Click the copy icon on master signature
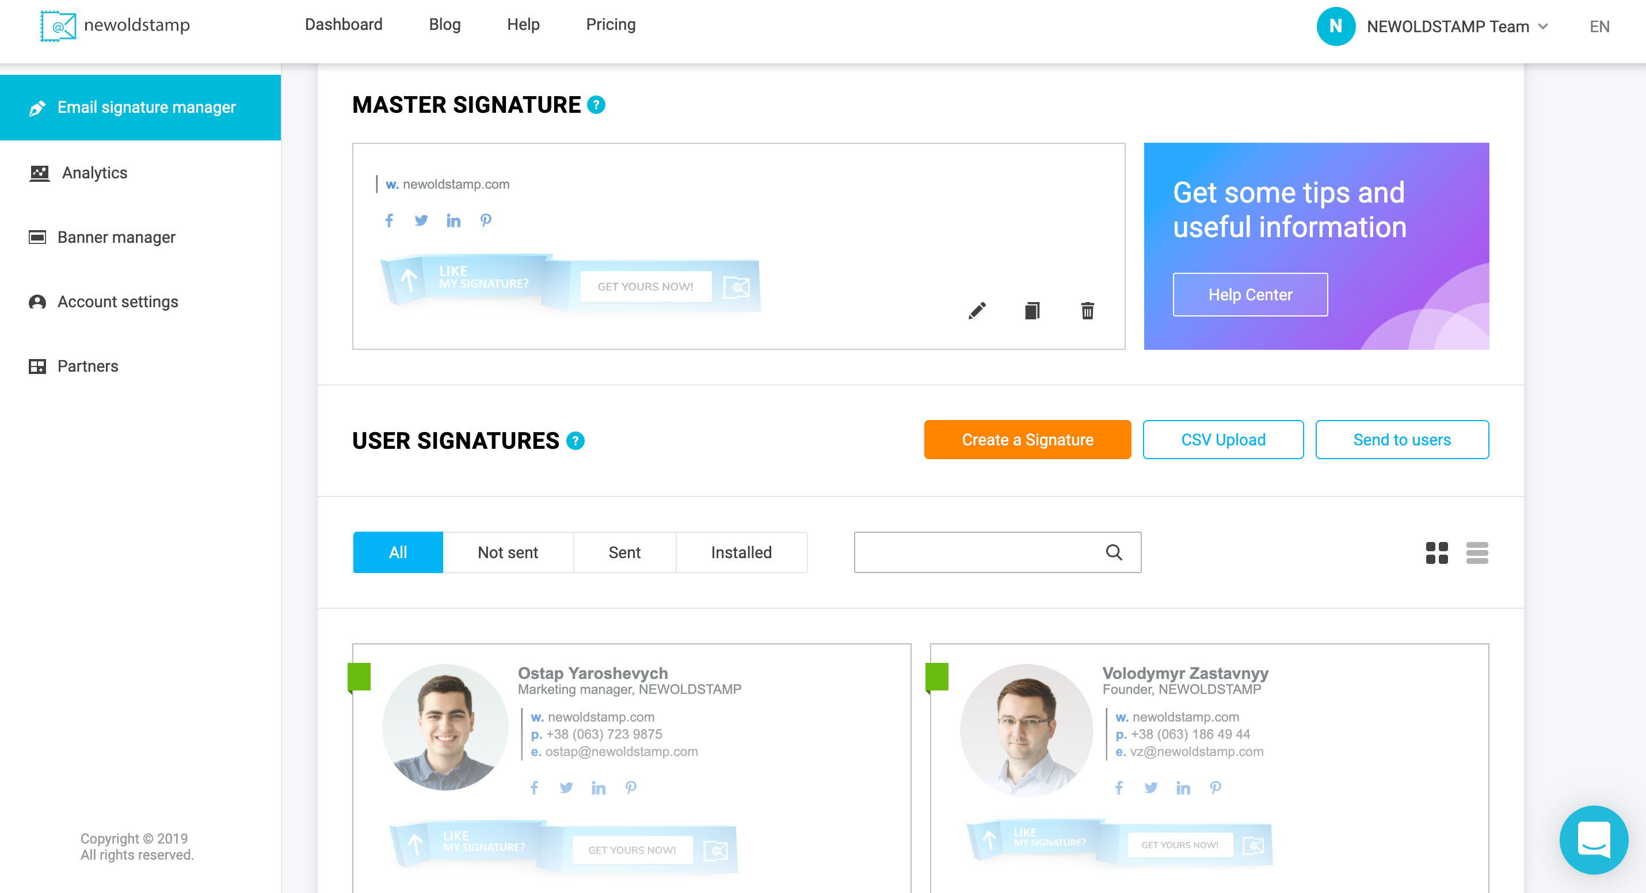The width and height of the screenshot is (1646, 893). (x=1031, y=311)
